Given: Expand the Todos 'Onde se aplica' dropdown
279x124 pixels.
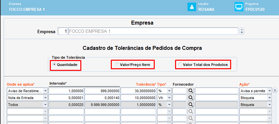Looking at the screenshot, I should [x=45, y=105].
